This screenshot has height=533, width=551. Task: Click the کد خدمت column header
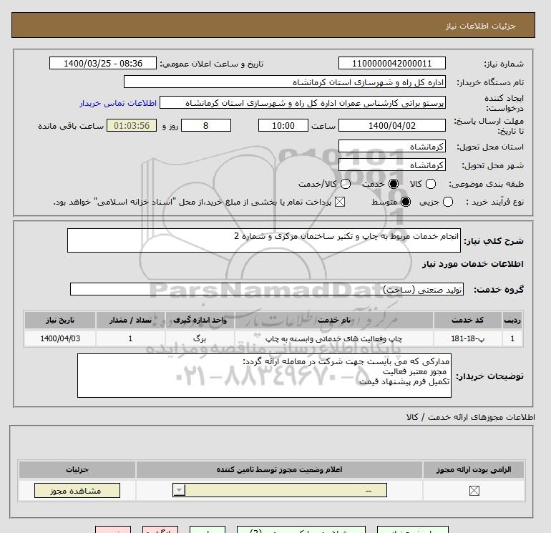coord(467,320)
